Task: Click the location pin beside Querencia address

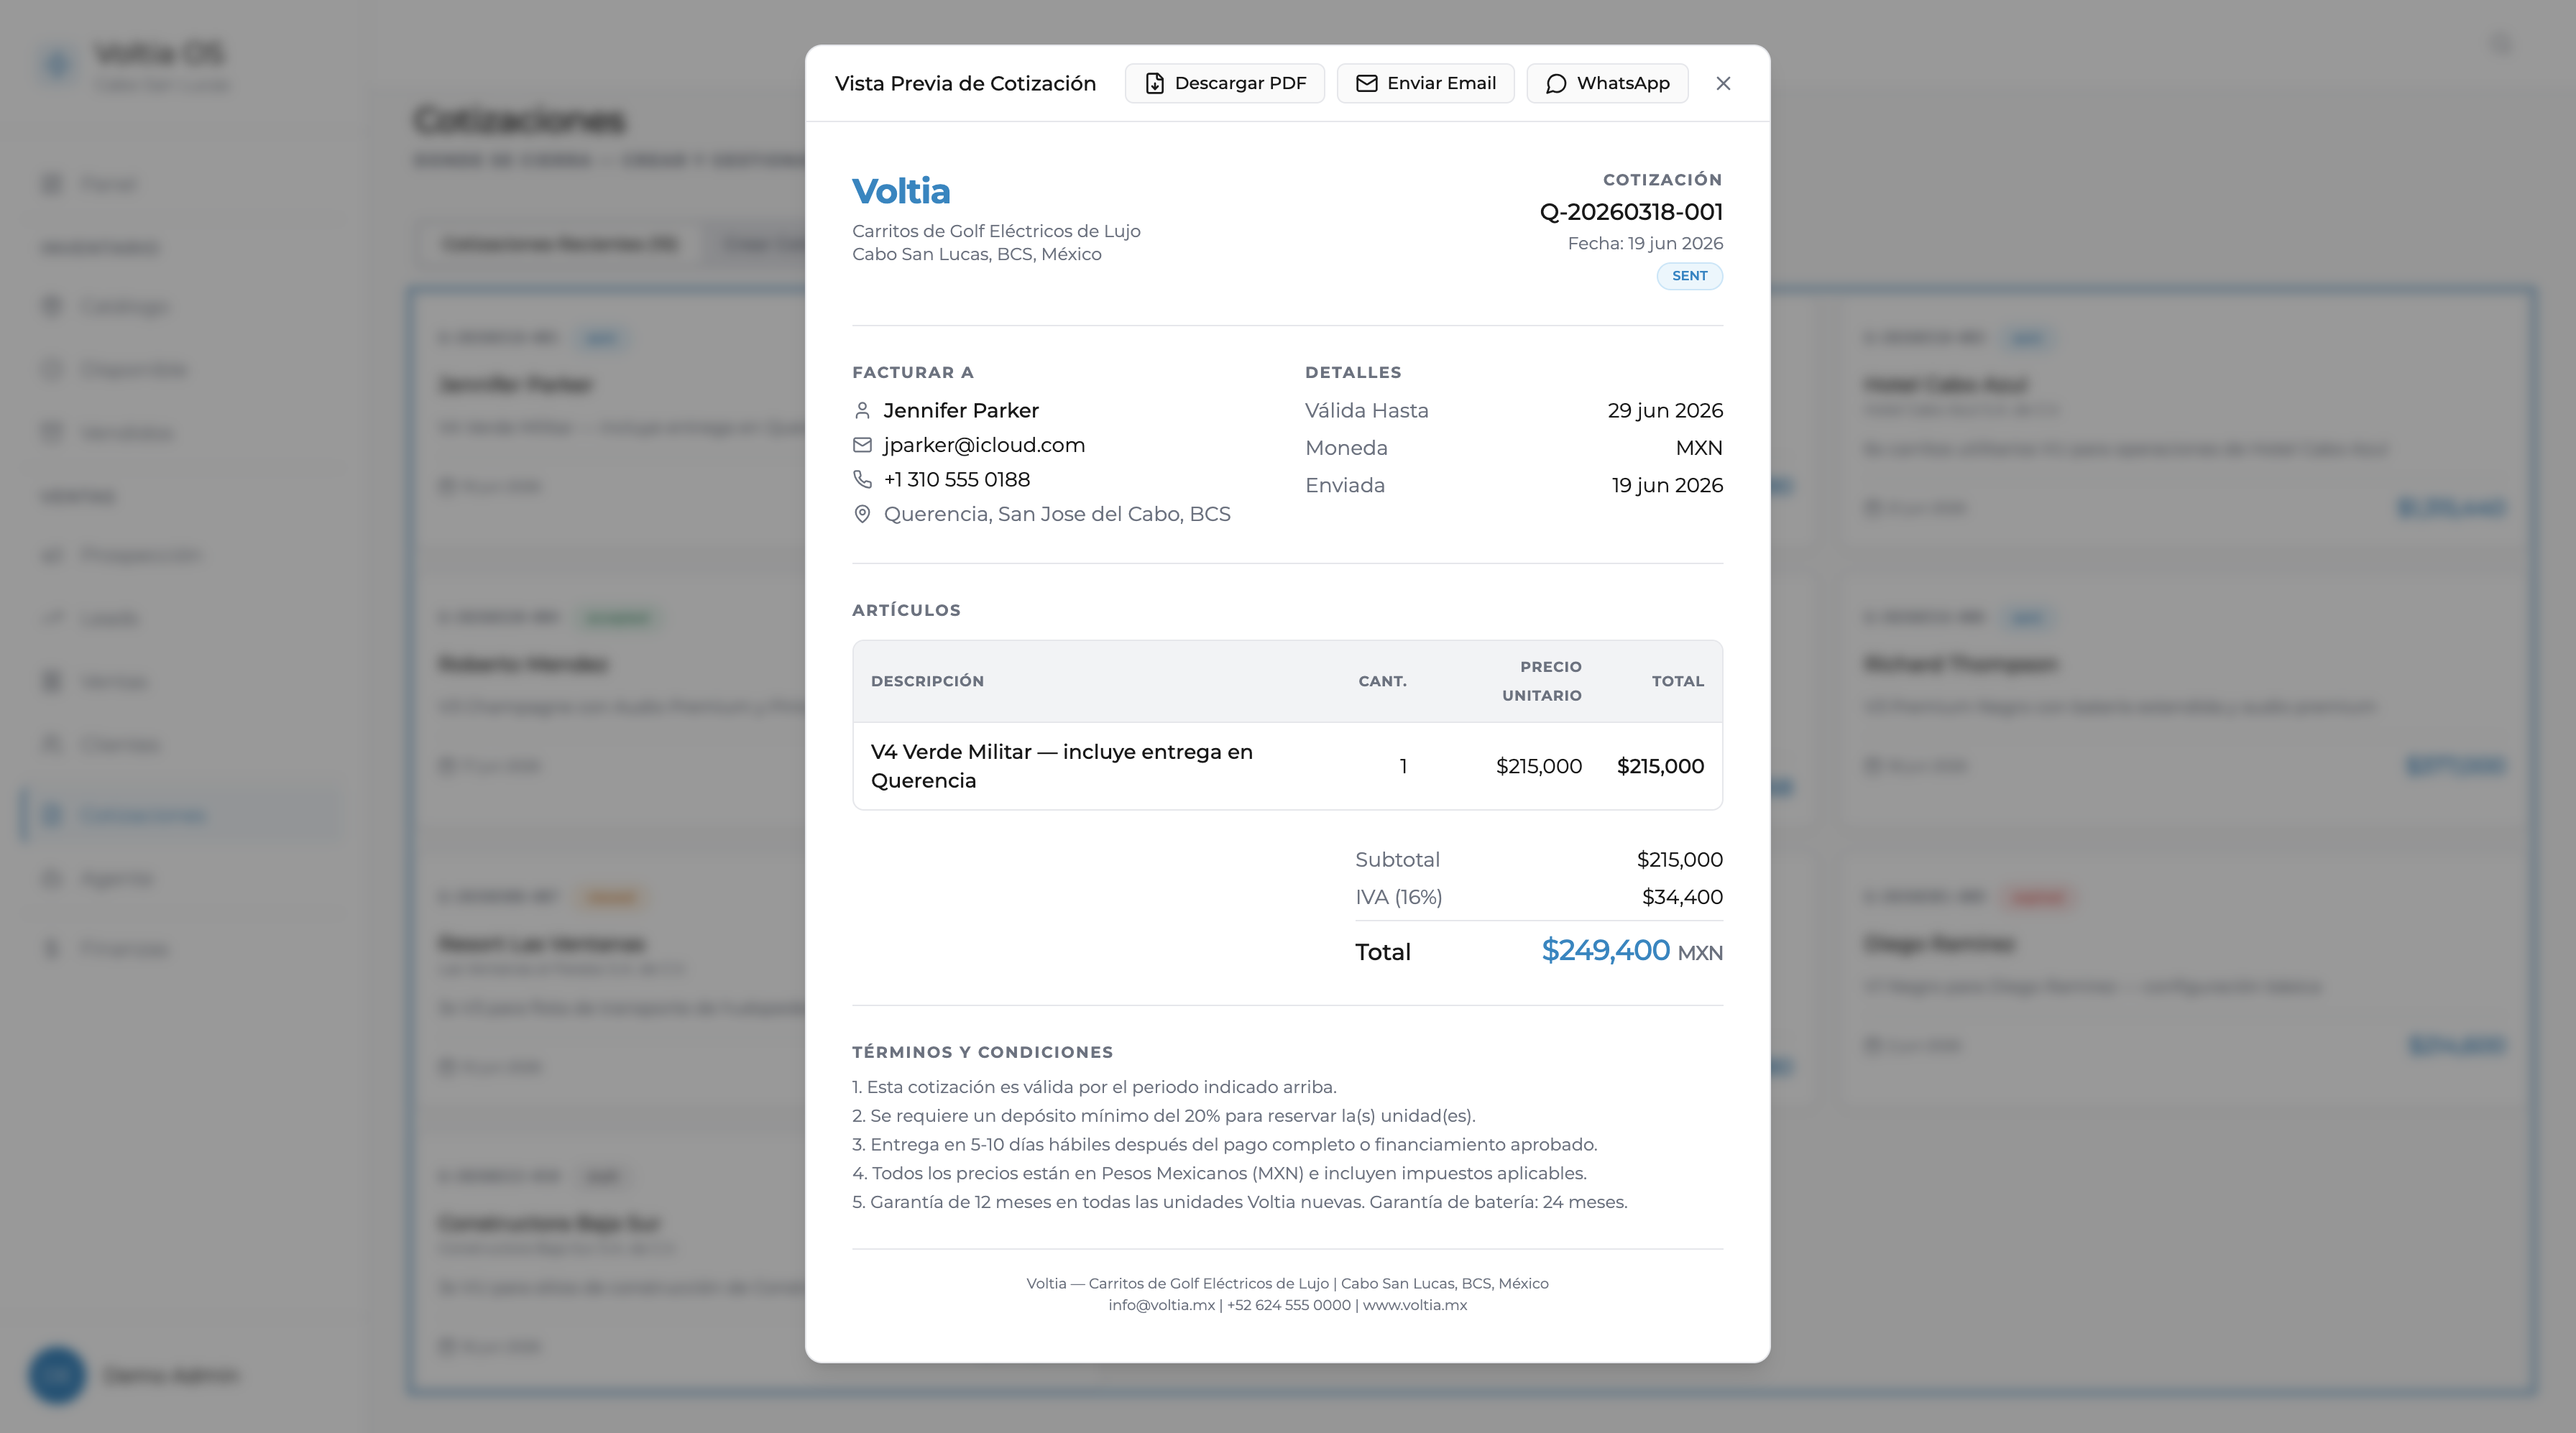Action: click(862, 514)
